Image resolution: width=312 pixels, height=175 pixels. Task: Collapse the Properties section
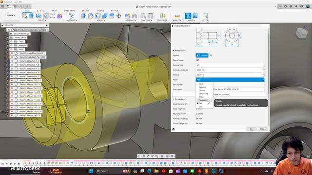174,99
